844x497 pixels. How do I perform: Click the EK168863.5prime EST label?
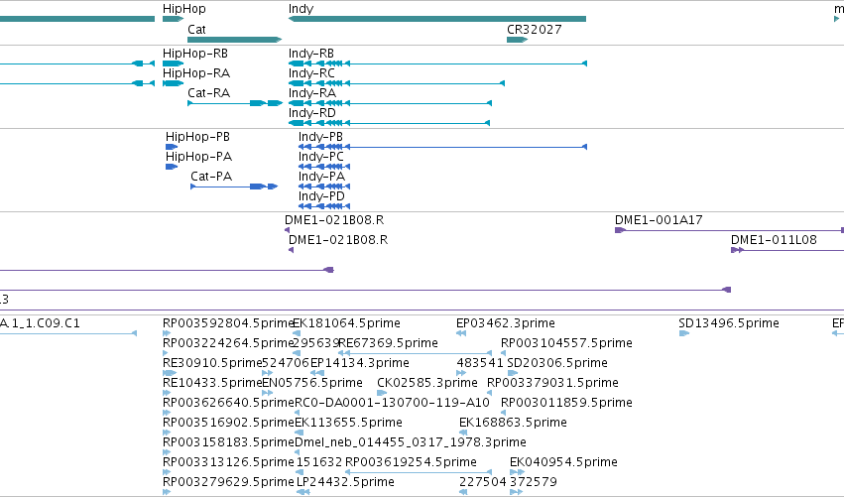coord(513,424)
